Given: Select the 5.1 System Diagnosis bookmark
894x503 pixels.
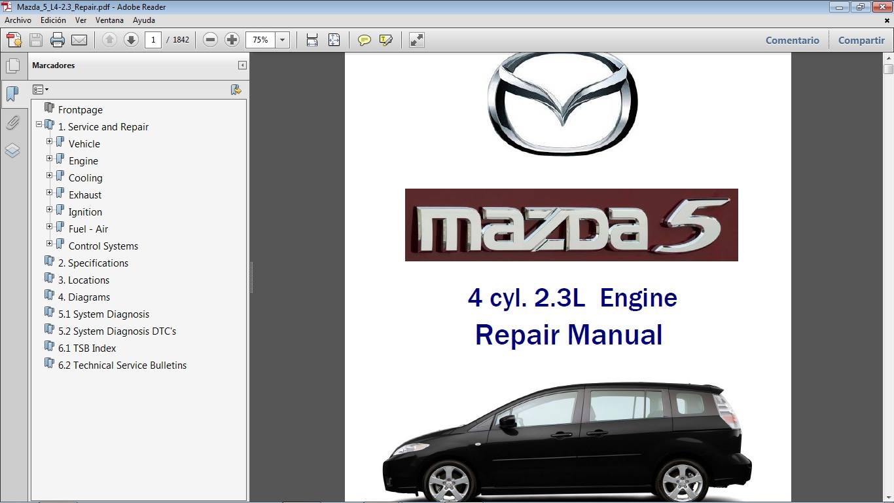Looking at the screenshot, I should point(103,314).
